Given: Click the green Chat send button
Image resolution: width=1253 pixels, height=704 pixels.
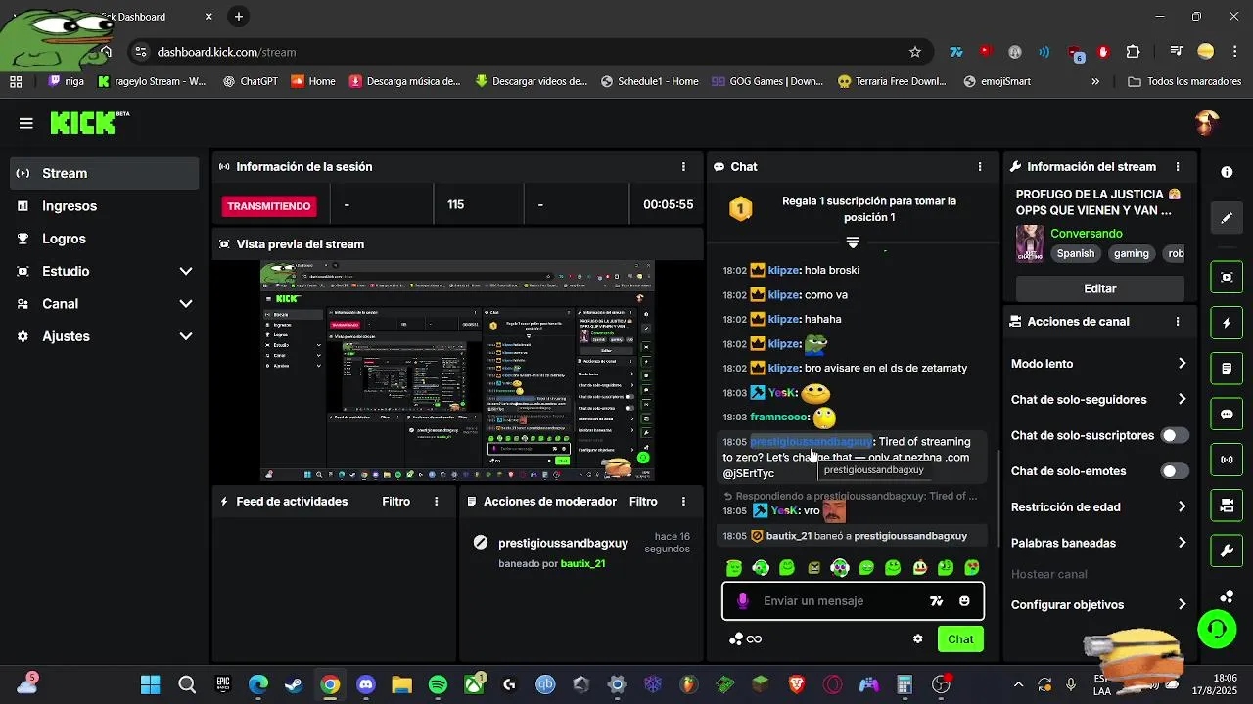Looking at the screenshot, I should (x=960, y=639).
